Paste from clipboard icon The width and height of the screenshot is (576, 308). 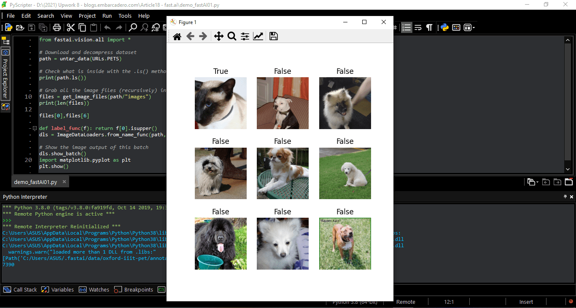coord(94,27)
